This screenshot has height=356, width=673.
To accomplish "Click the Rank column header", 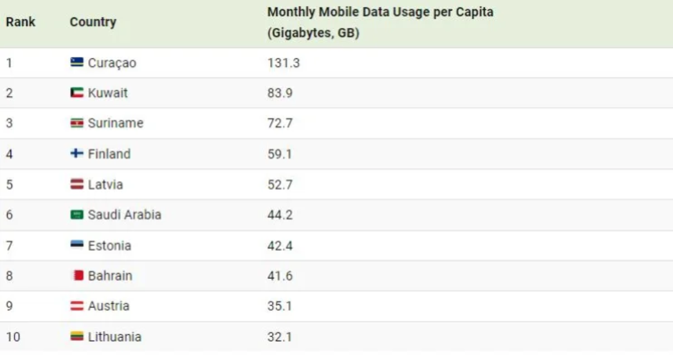I will tap(20, 22).
